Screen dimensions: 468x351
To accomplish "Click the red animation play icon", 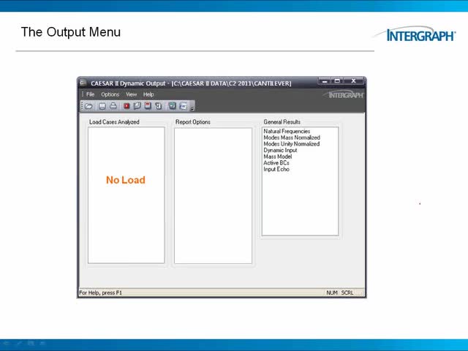I will click(127, 105).
